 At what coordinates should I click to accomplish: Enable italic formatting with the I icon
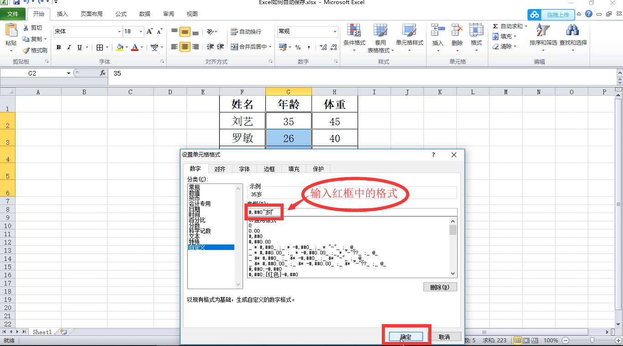(x=68, y=47)
